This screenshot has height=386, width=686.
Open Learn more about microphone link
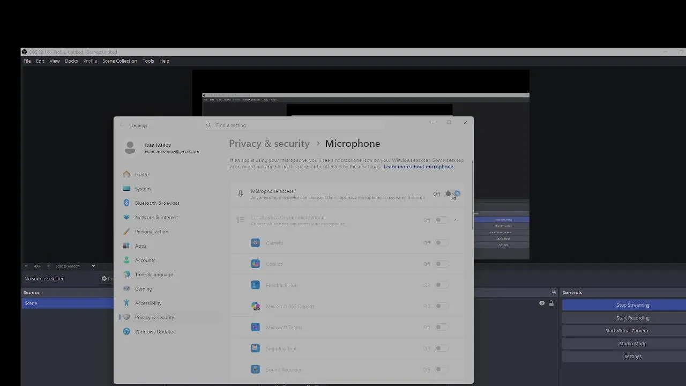coord(418,167)
